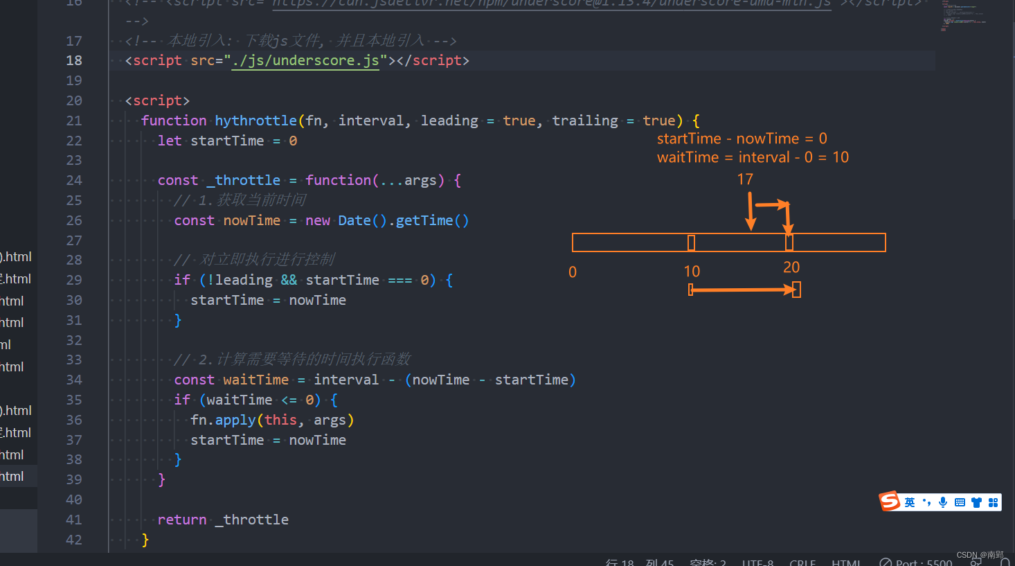Viewport: 1015px width, 566px height.
Task: Click the getTime() call on line 26
Action: [432, 220]
